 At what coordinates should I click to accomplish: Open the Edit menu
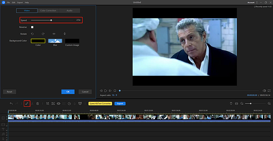pos(14,2)
